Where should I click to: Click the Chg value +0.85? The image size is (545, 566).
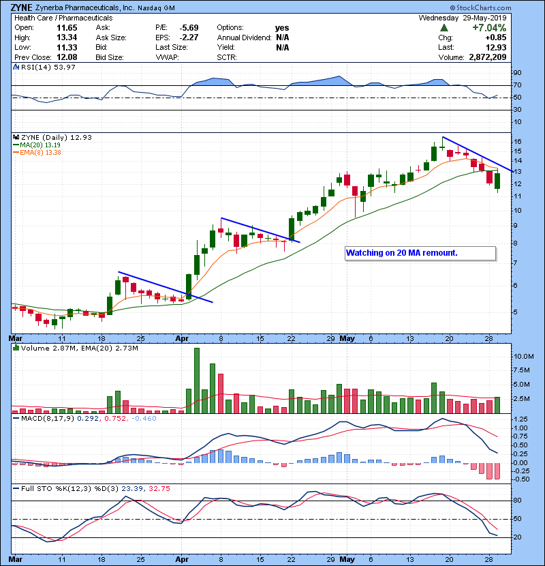point(495,38)
